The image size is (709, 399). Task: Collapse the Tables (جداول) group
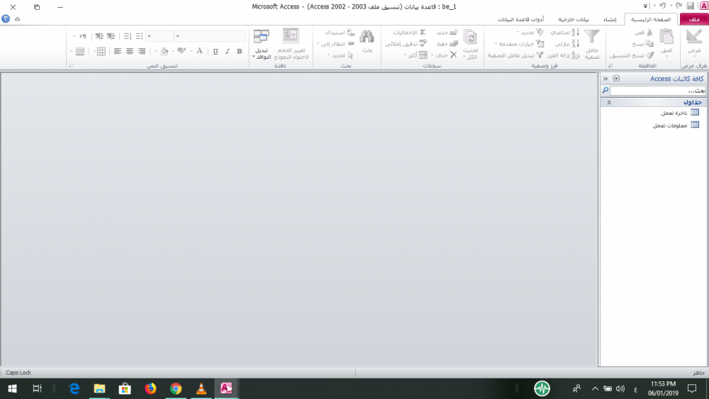[x=609, y=103]
